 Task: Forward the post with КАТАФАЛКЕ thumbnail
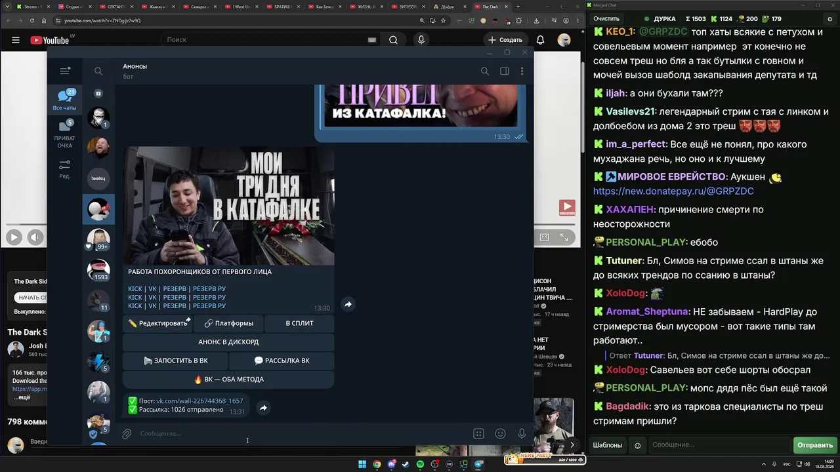348,304
